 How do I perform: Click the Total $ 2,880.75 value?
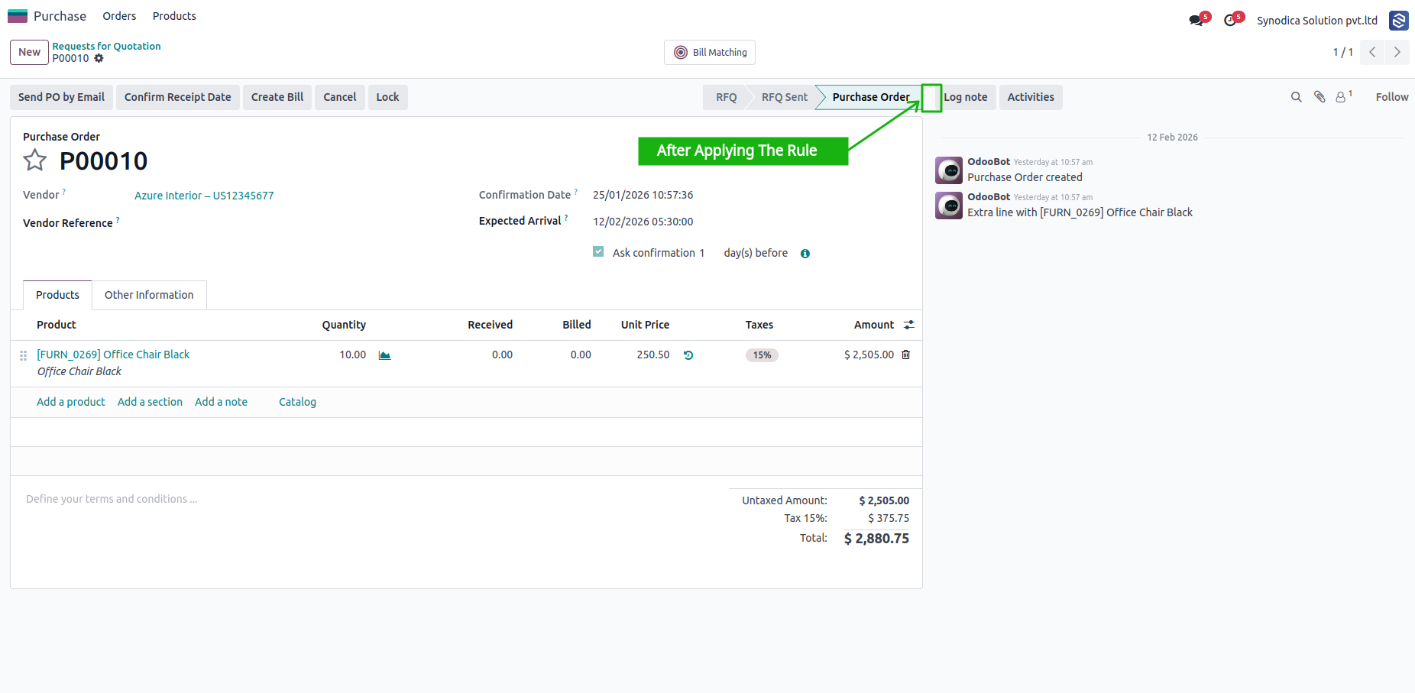pos(876,539)
